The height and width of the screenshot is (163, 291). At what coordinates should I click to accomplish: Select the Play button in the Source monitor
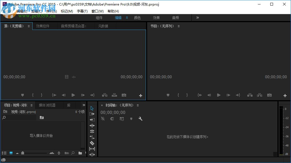[x=73, y=95]
